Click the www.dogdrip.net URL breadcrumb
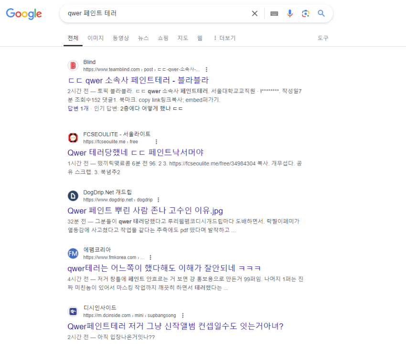 tap(118, 200)
